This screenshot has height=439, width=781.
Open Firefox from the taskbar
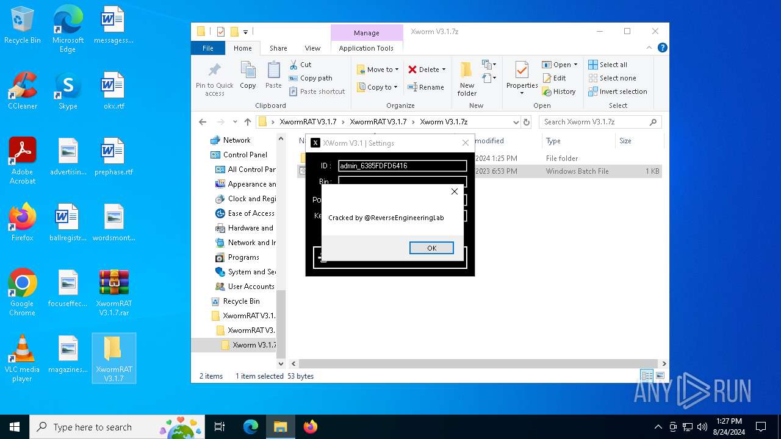pyautogui.click(x=310, y=427)
